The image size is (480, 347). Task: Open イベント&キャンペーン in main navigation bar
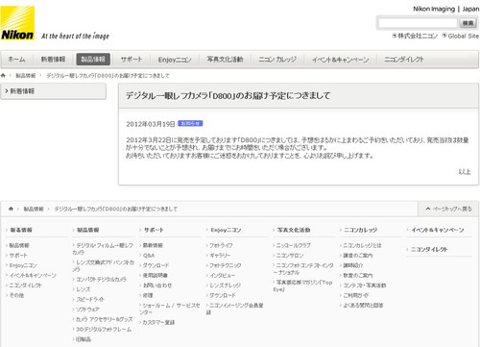(341, 60)
